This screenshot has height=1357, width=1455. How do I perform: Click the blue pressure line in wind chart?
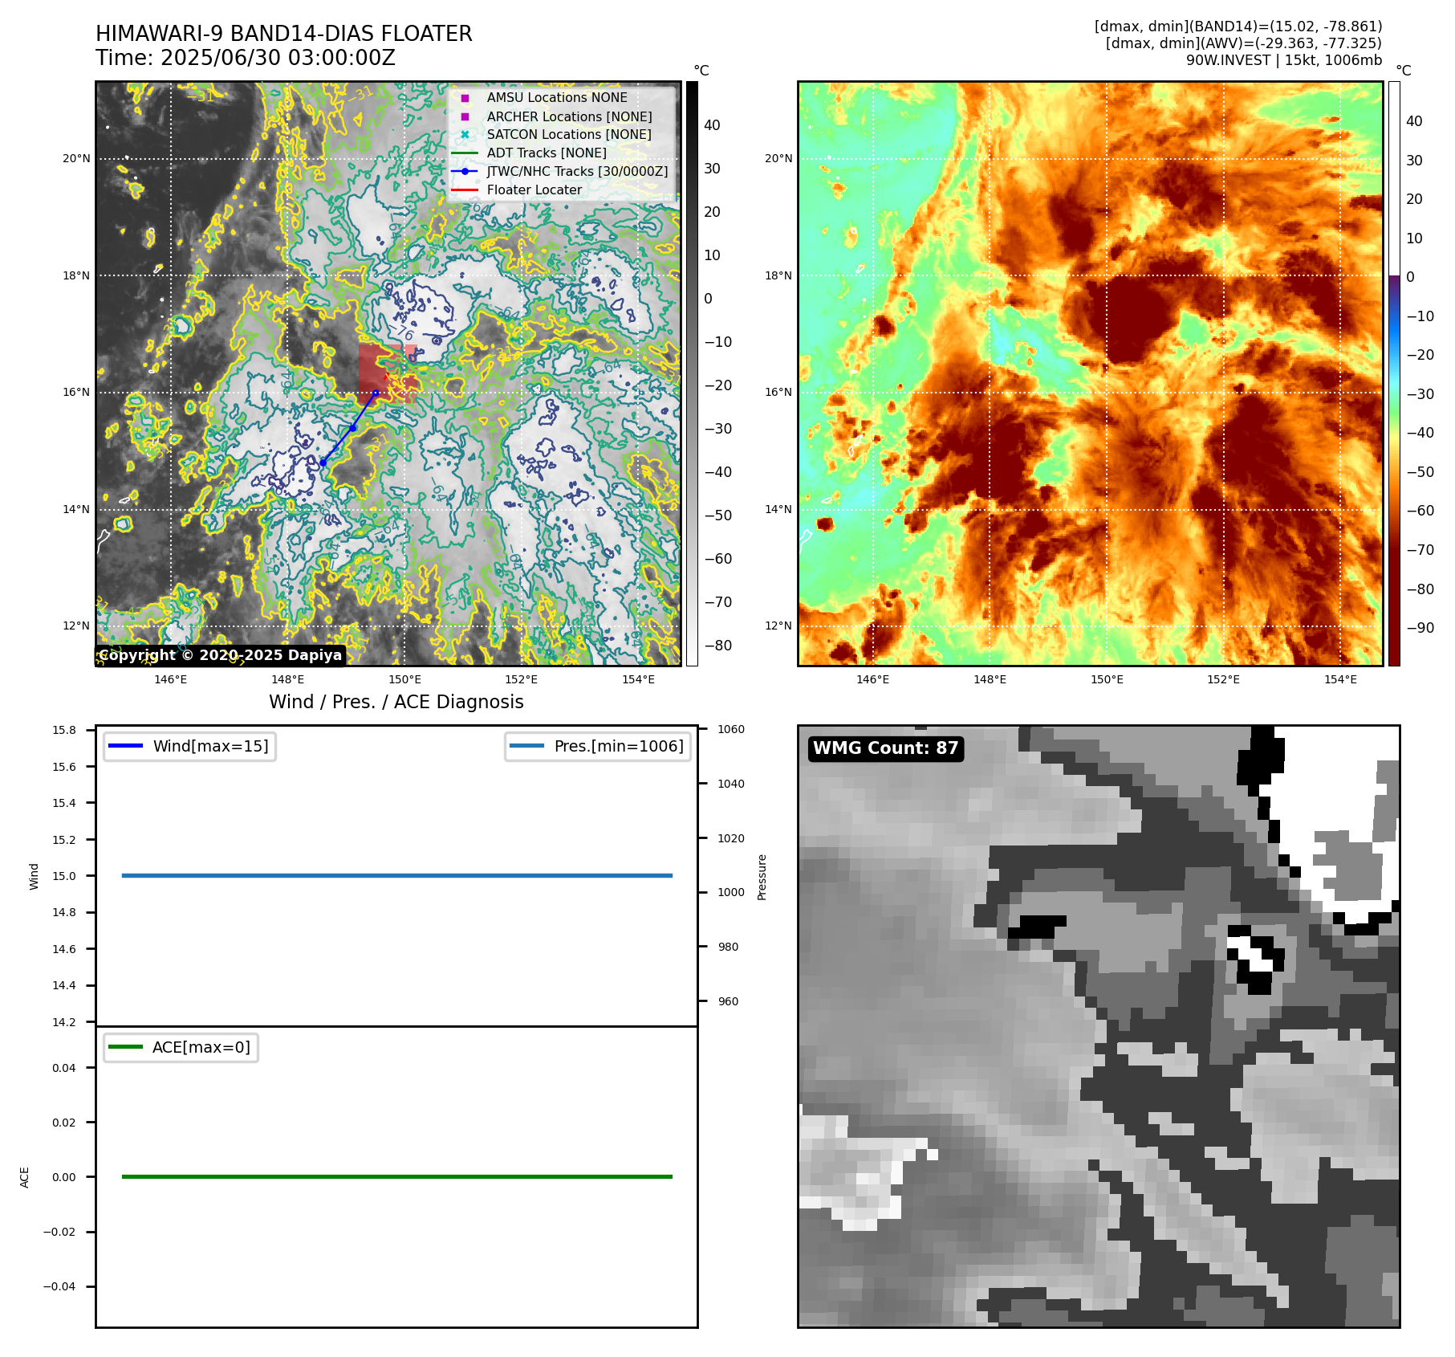[x=396, y=875]
